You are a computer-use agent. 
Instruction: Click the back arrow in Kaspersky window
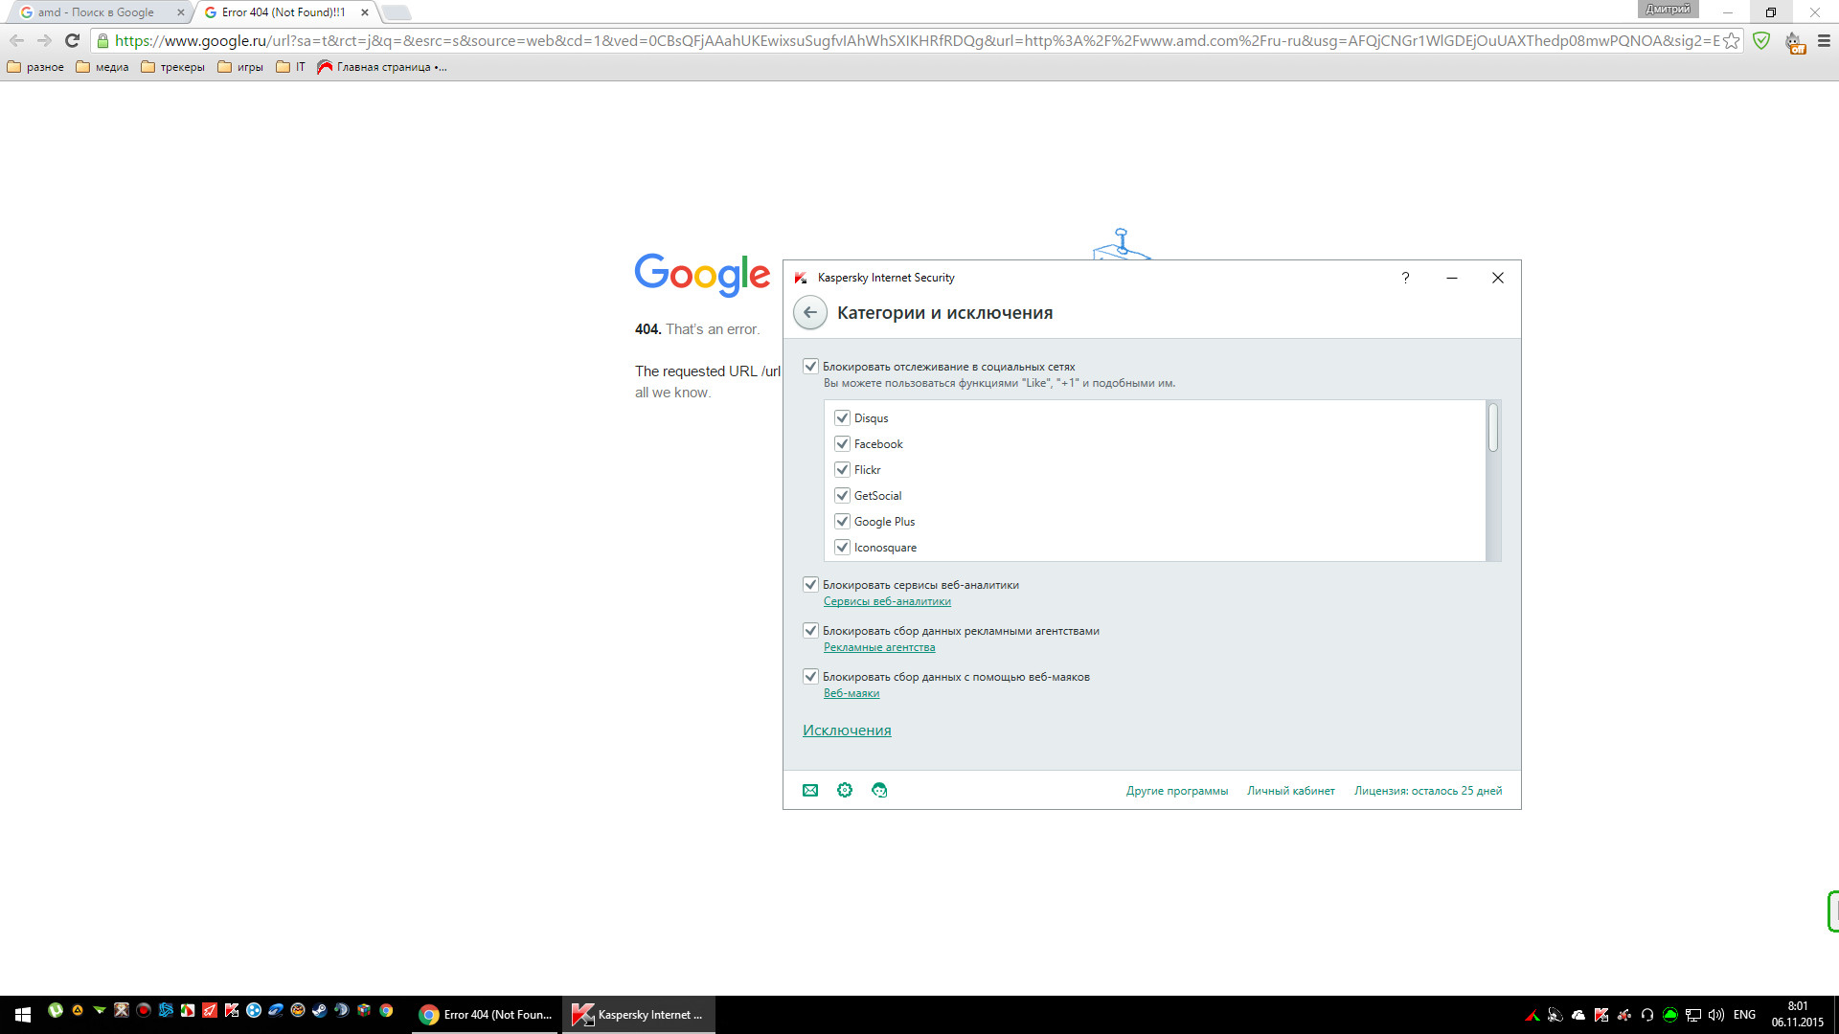coord(809,312)
